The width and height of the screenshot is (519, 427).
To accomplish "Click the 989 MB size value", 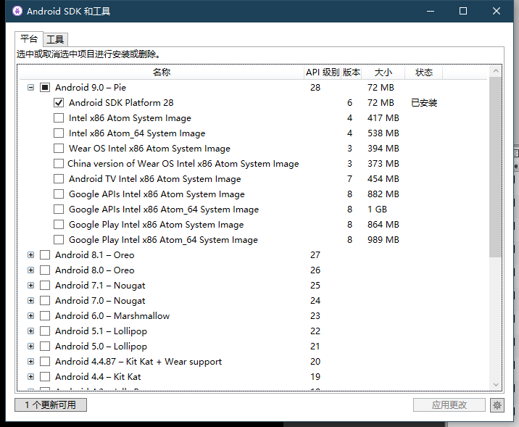I will [383, 240].
